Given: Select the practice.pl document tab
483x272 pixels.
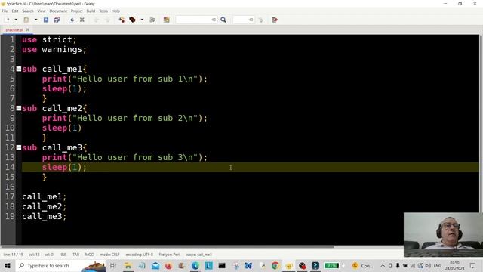Looking at the screenshot, I should tap(14, 29).
